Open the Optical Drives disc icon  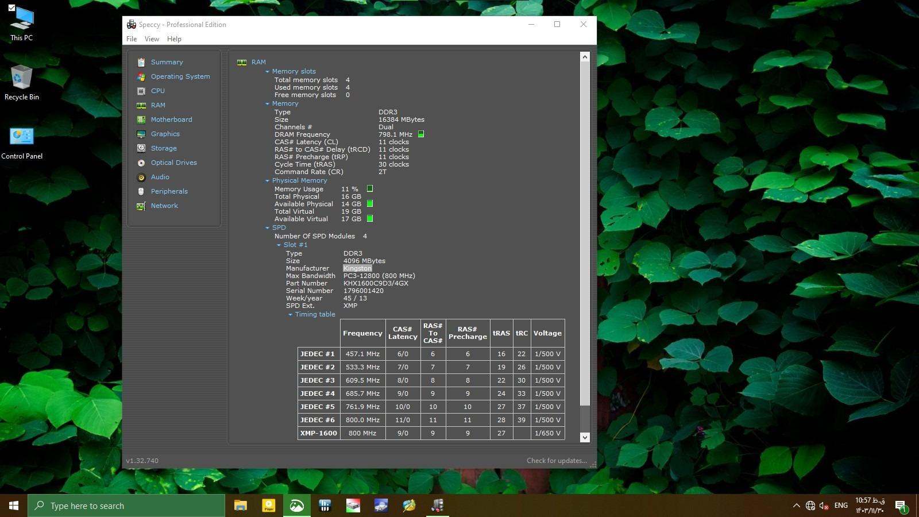(x=141, y=163)
